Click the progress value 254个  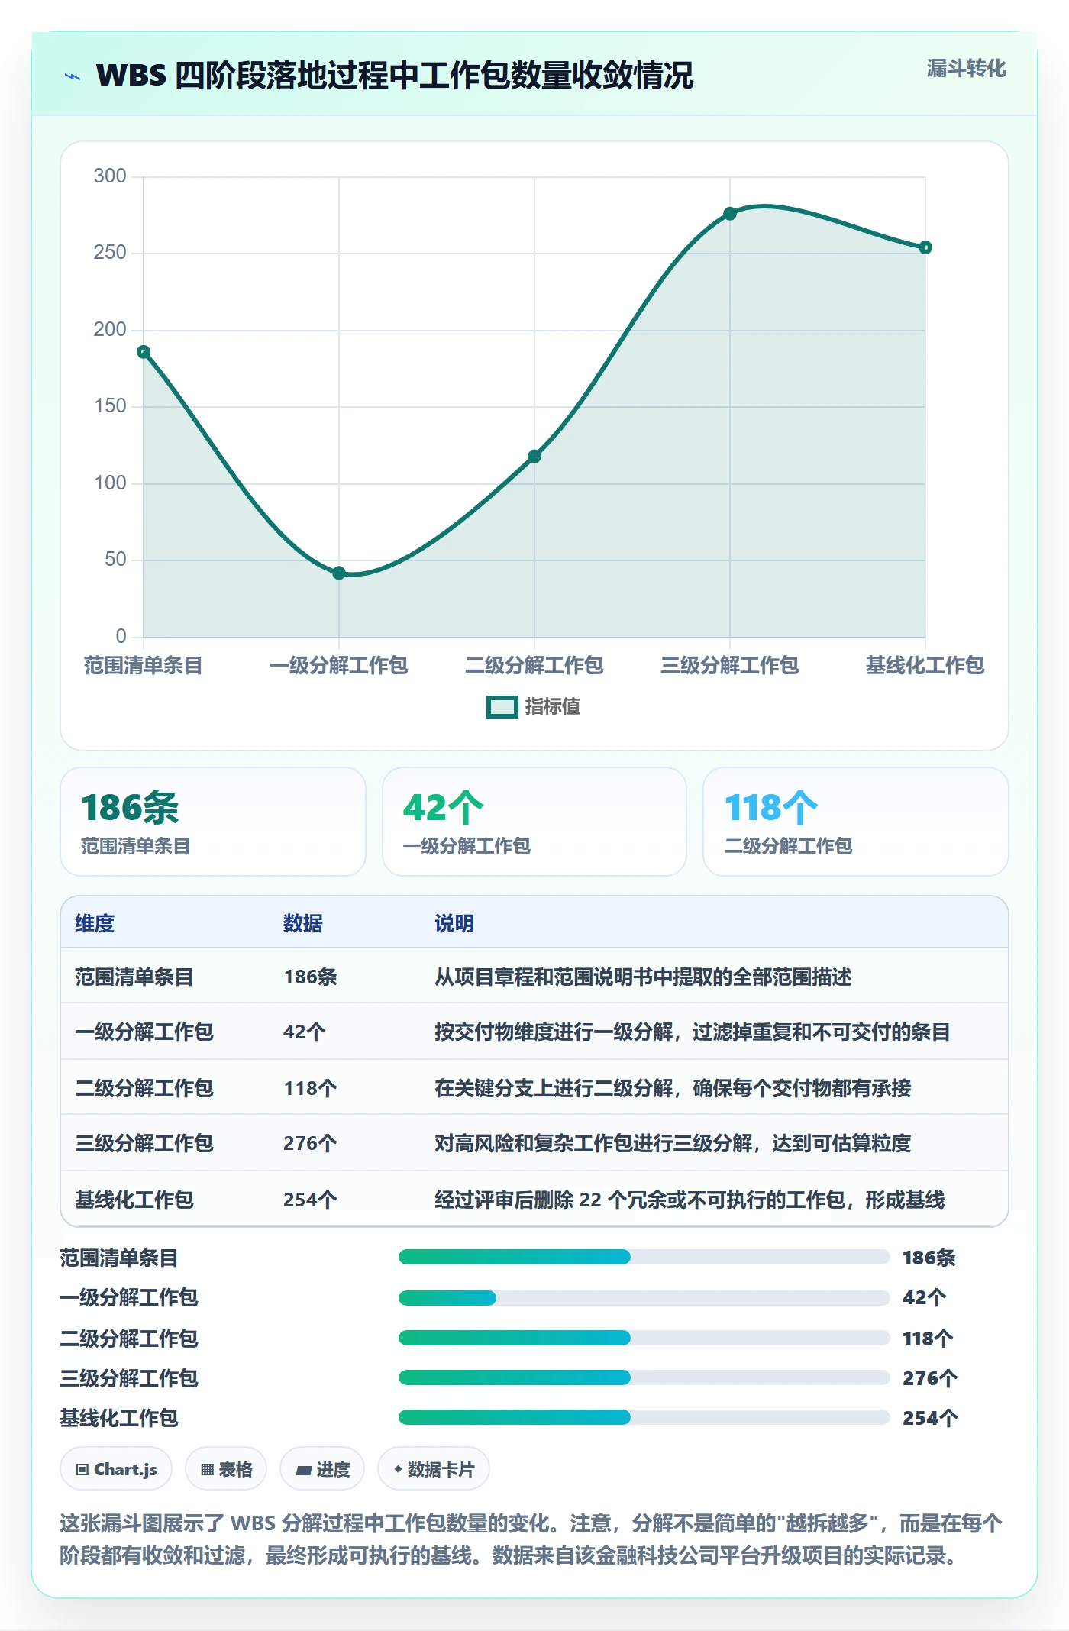click(x=930, y=1418)
